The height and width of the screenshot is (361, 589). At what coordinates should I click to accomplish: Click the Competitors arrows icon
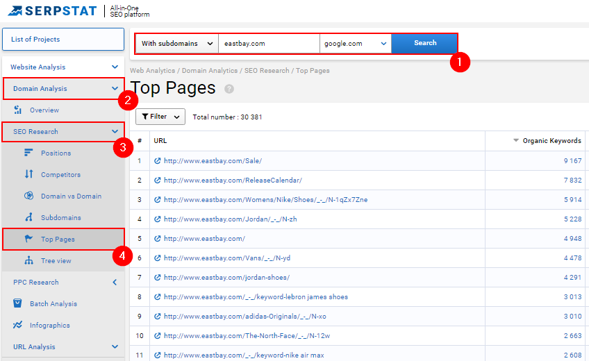pyautogui.click(x=29, y=174)
